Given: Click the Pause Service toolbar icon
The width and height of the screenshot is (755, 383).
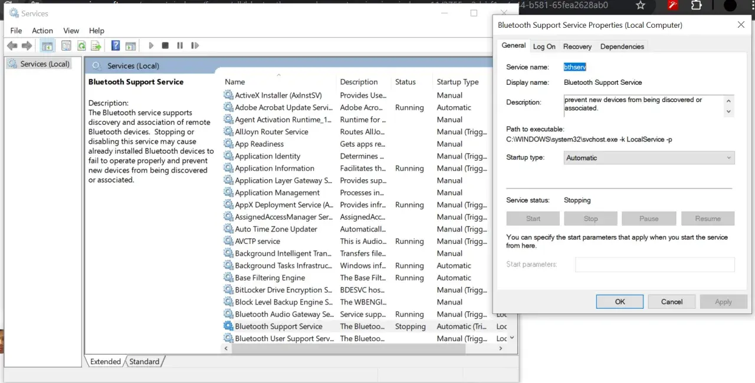Looking at the screenshot, I should [180, 45].
